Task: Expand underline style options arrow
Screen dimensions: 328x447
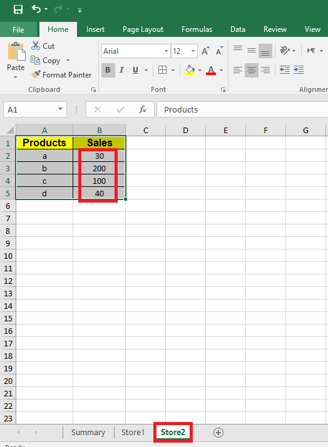Action: [146, 70]
